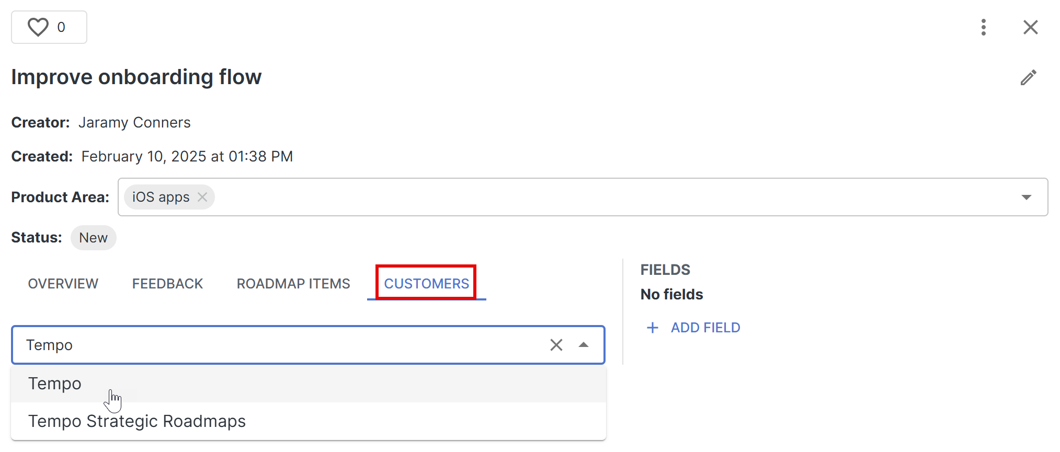1060x452 pixels.
Task: Switch to the FEEDBACK tab
Action: click(x=167, y=283)
